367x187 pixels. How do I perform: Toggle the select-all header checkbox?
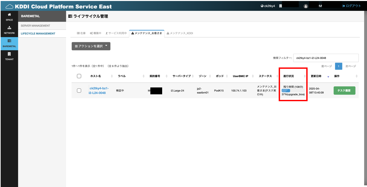(79, 76)
